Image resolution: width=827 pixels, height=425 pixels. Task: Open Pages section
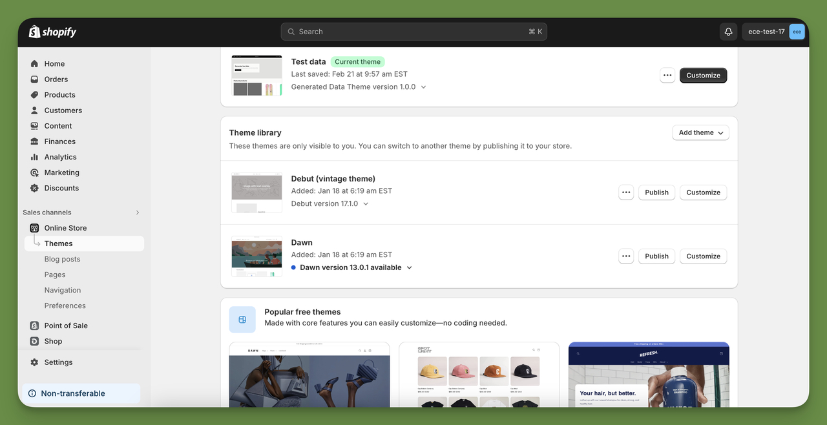click(55, 275)
